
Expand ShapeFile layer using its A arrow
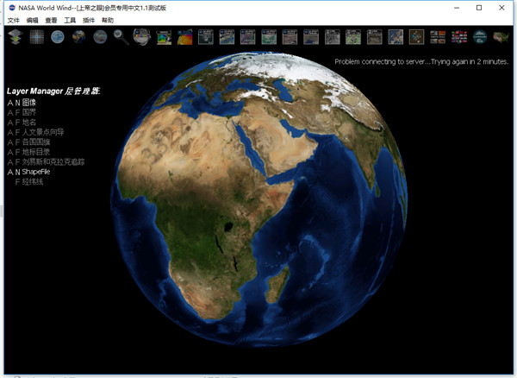click(10, 172)
